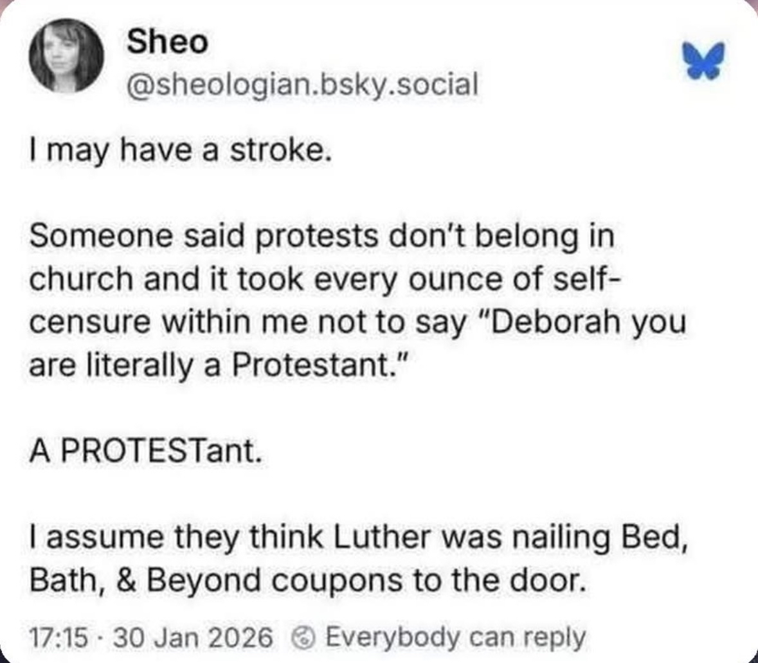Screen dimensions: 758x663
Task: Open Sheo's profile picture avatar
Action: [66, 55]
